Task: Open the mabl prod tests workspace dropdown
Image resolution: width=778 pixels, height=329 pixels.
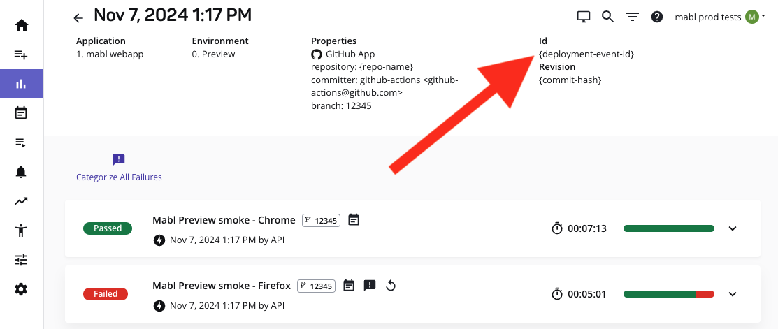Action: [x=719, y=17]
